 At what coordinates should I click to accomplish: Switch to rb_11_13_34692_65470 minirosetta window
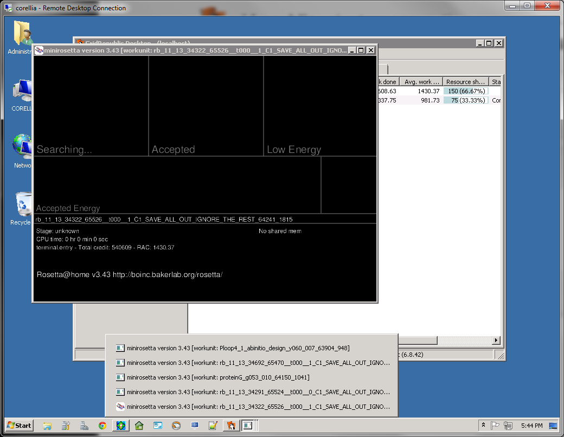pyautogui.click(x=253, y=363)
